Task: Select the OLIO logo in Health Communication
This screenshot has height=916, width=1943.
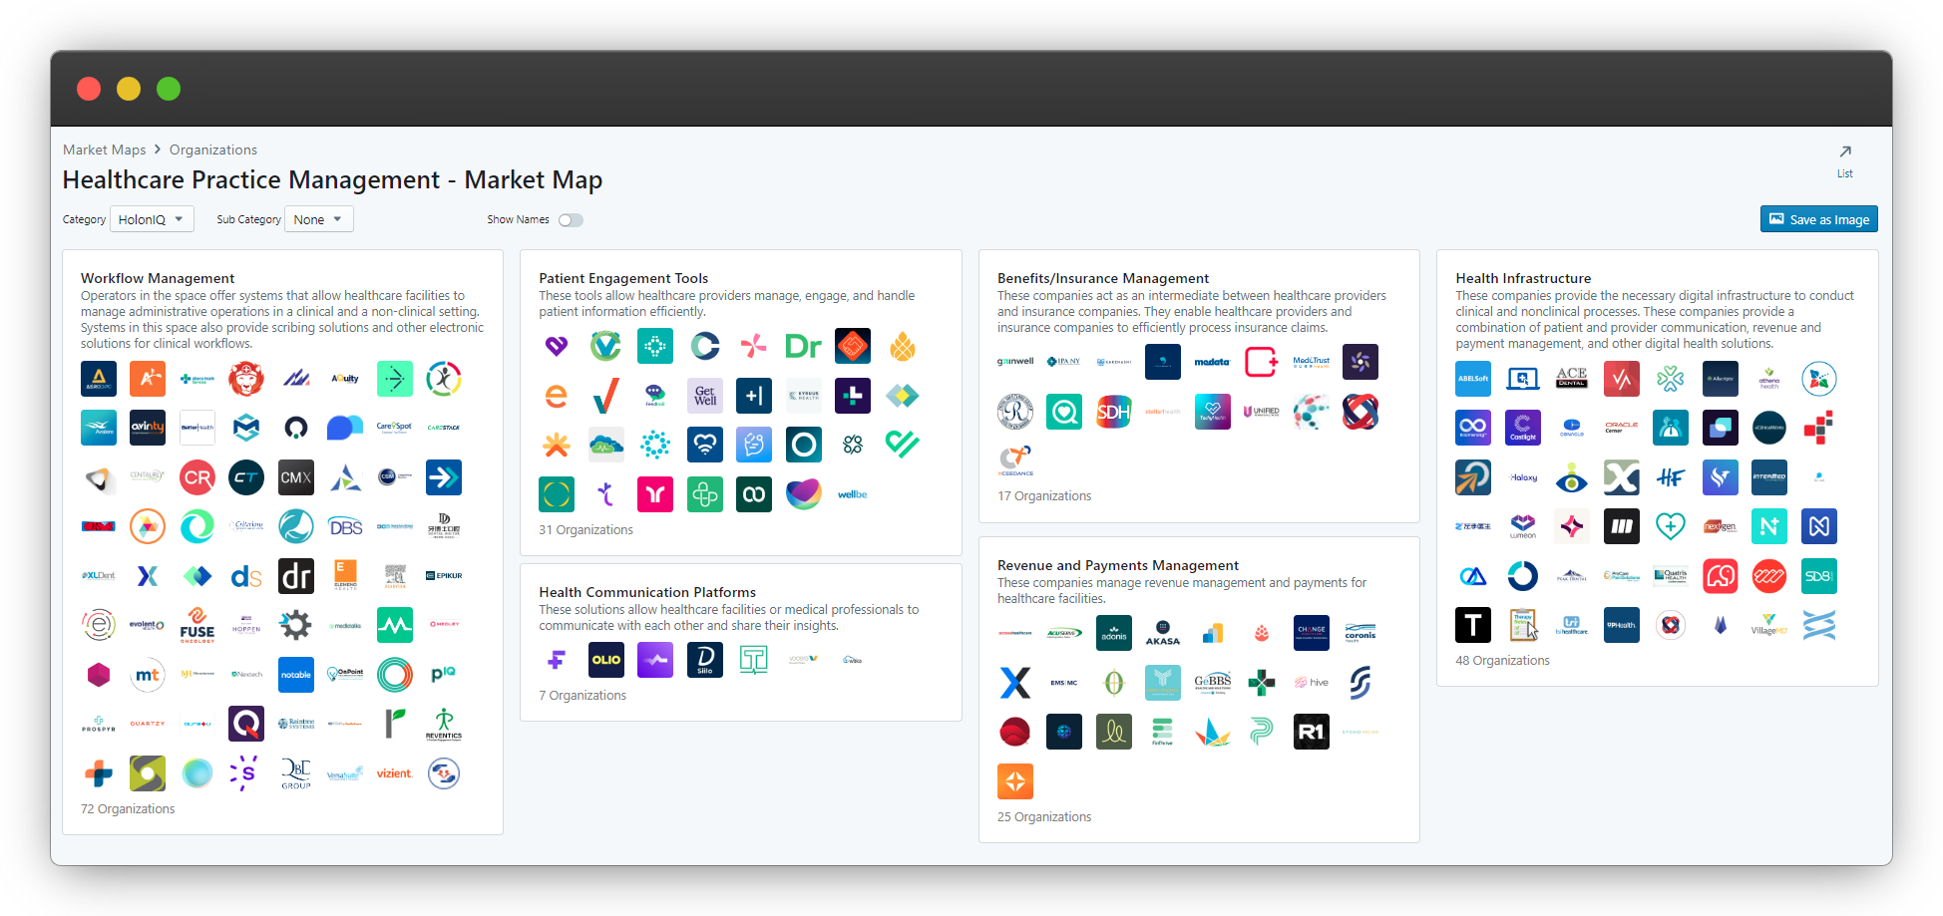Action: click(606, 660)
